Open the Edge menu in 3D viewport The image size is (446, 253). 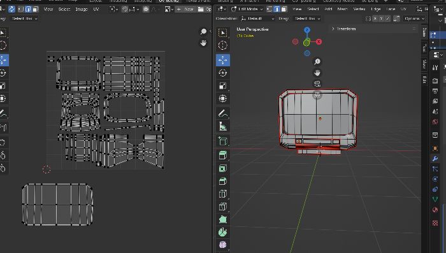375,9
